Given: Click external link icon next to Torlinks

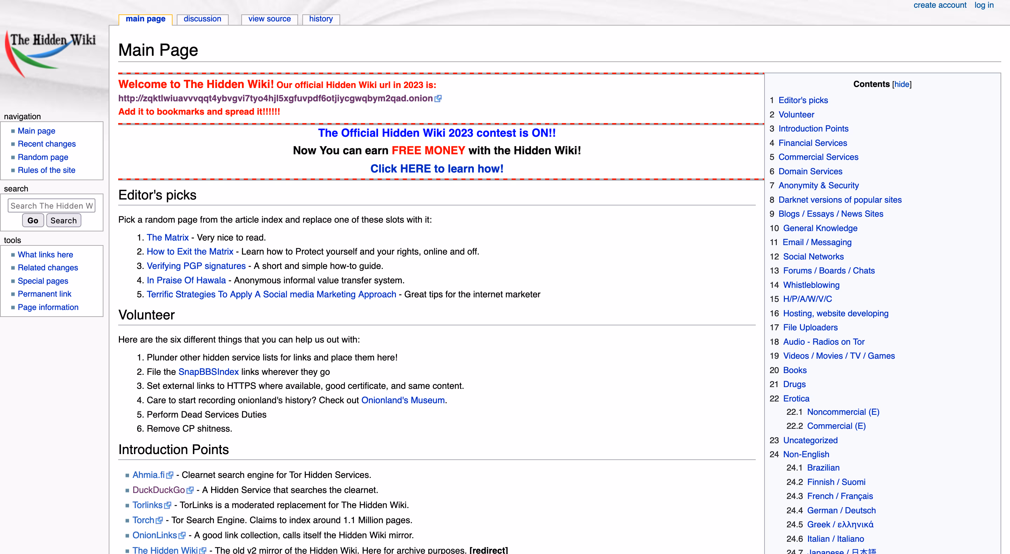Looking at the screenshot, I should tap(168, 505).
